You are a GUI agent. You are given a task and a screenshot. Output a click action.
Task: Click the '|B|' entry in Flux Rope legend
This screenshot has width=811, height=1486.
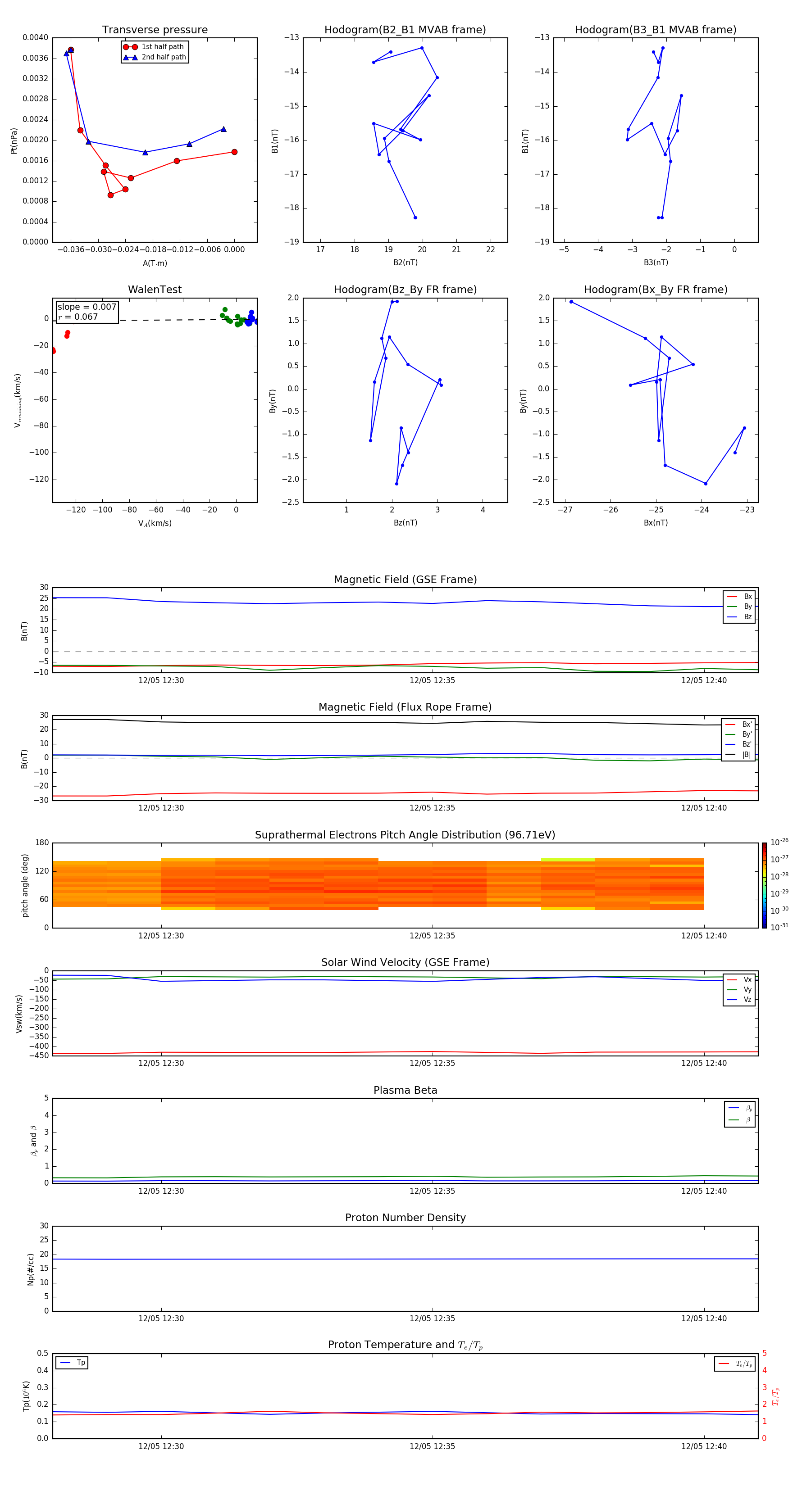[739, 755]
